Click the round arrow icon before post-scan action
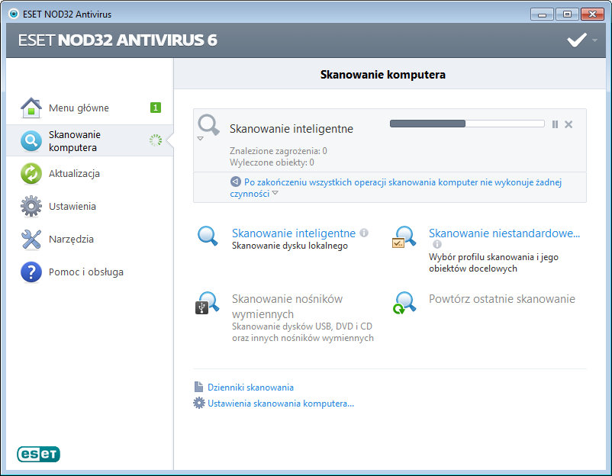 pyautogui.click(x=235, y=182)
